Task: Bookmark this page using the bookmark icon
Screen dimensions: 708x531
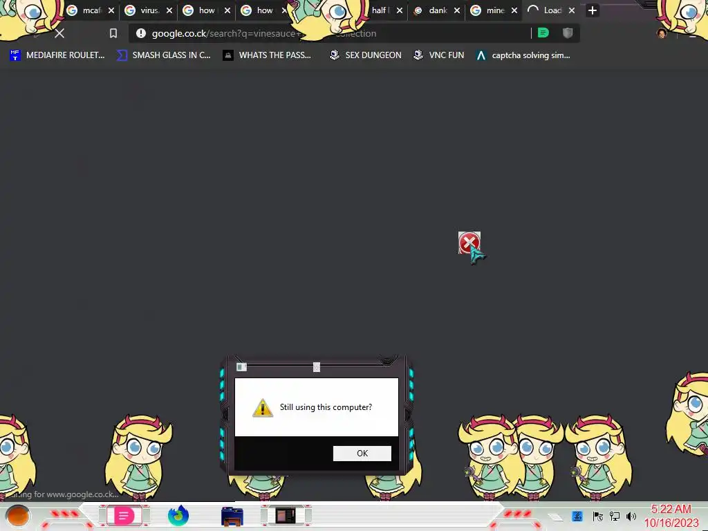Action: click(113, 33)
